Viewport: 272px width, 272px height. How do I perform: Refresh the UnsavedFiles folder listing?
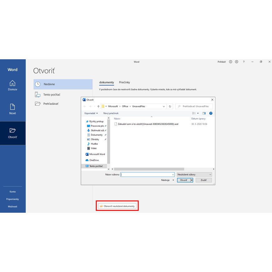tap(170, 106)
